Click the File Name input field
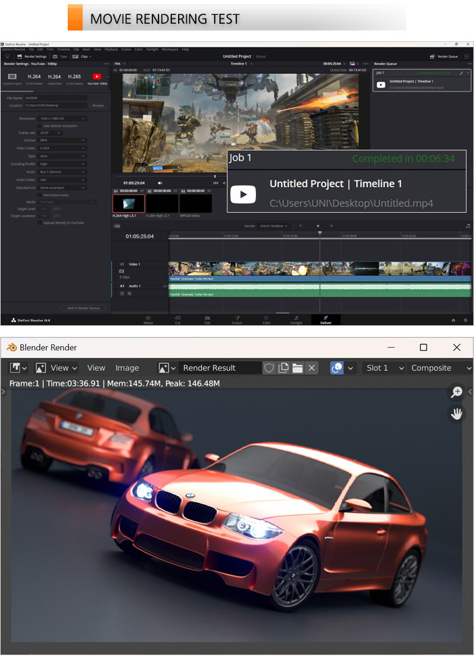 coord(56,98)
